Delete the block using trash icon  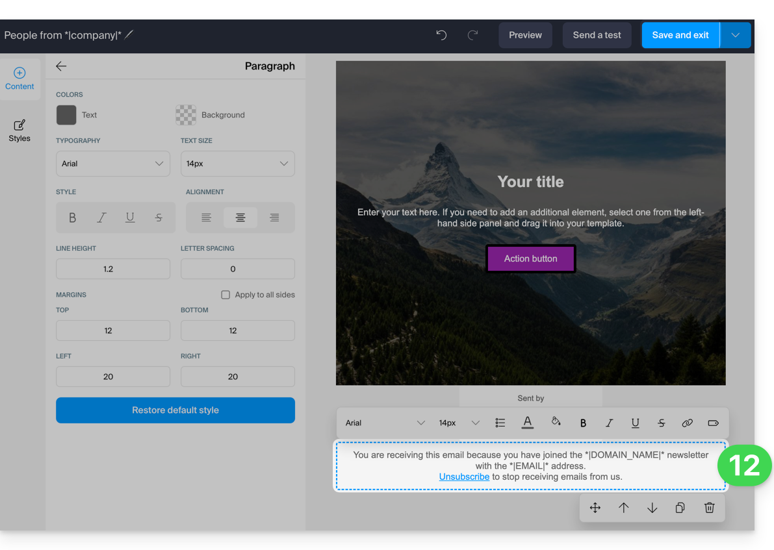(x=709, y=508)
